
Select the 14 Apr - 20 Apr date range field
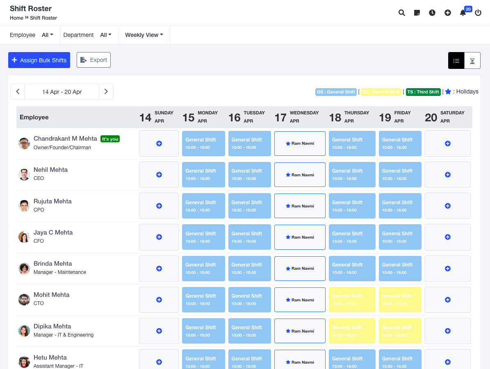click(x=62, y=92)
